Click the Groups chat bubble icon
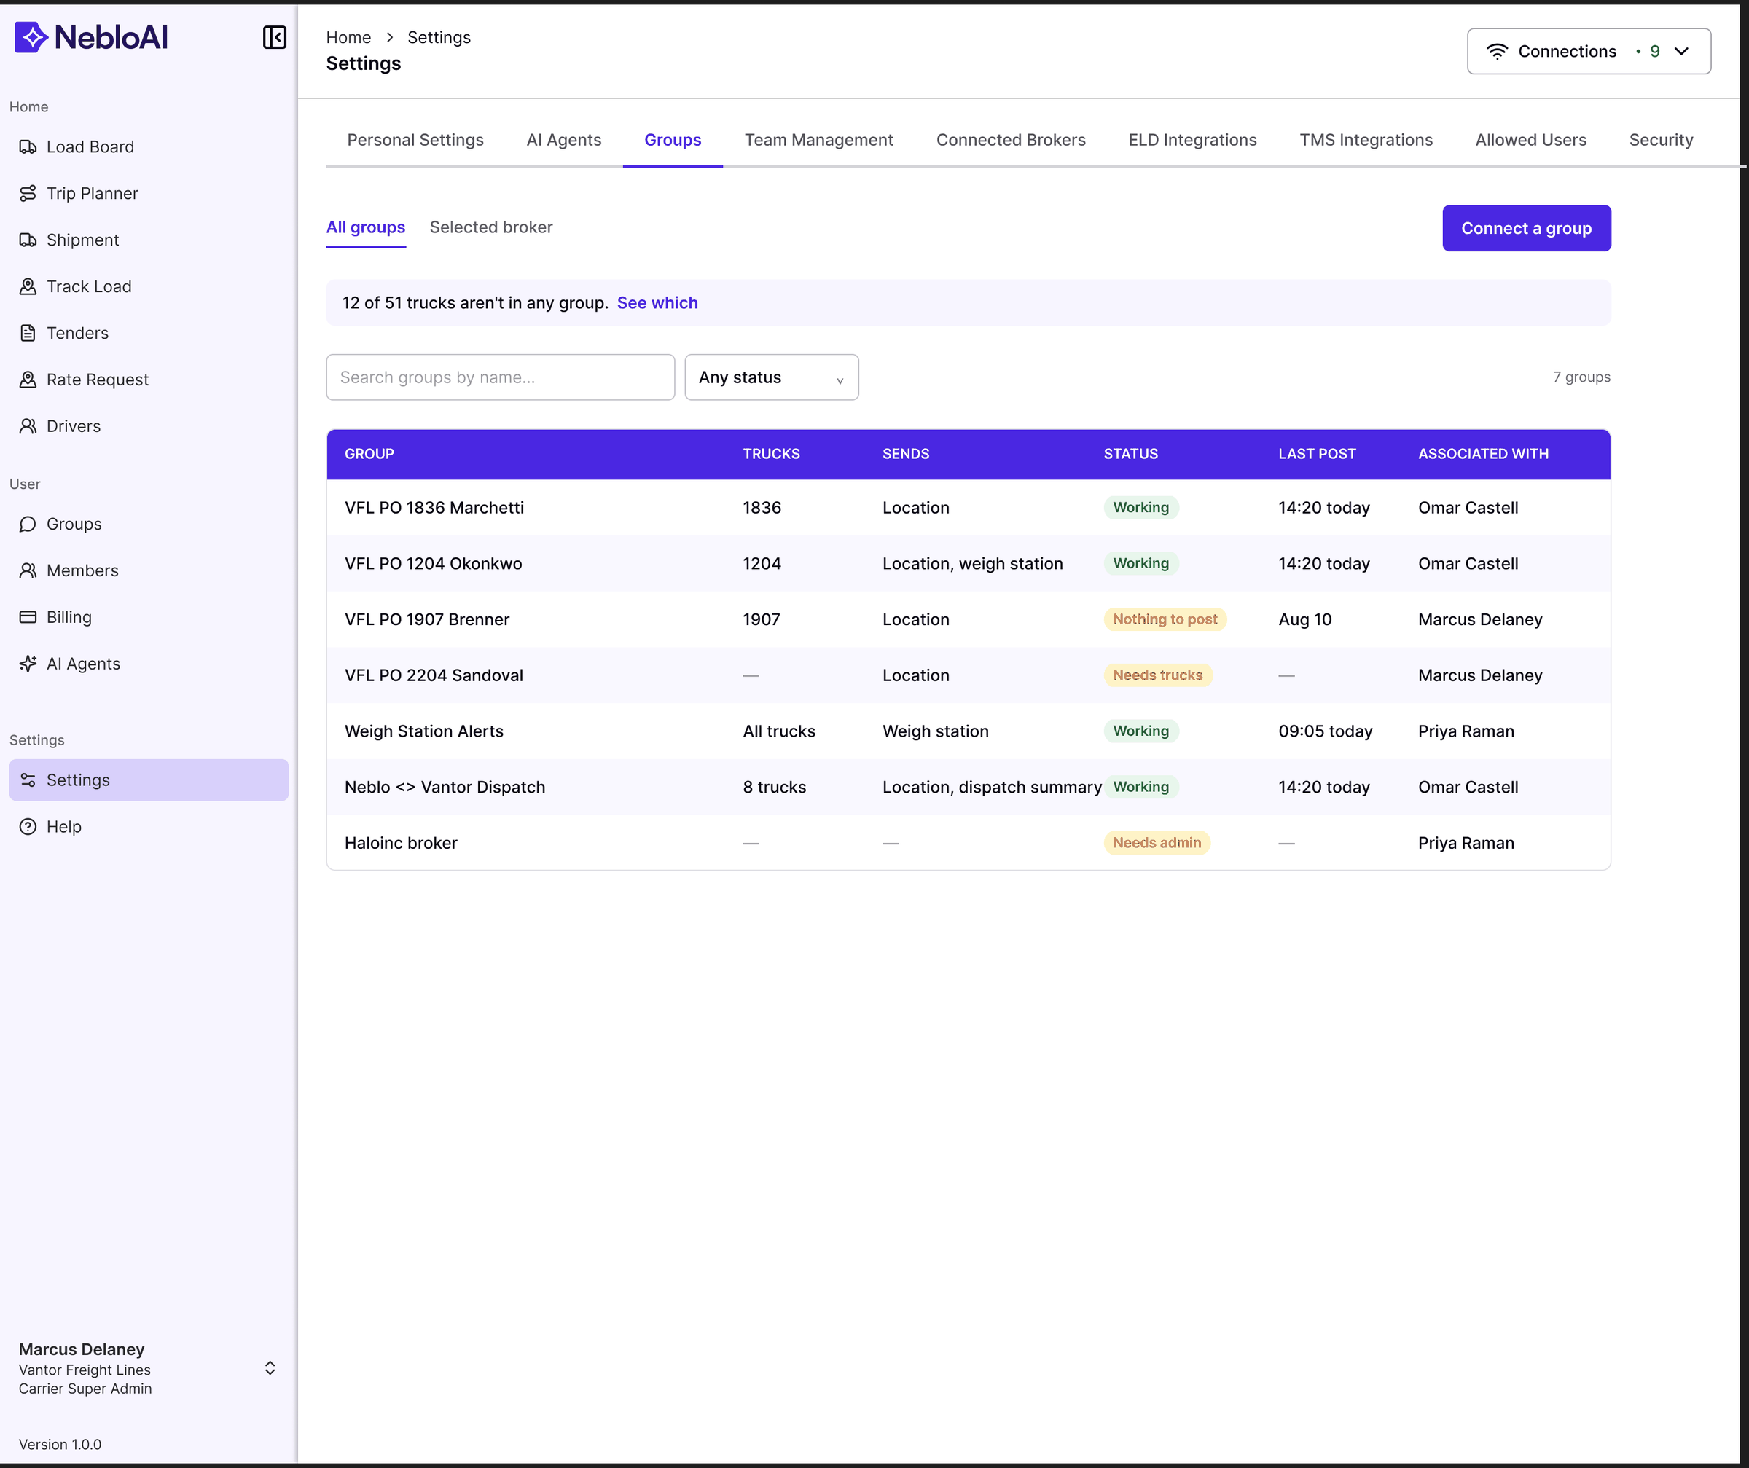 28,524
